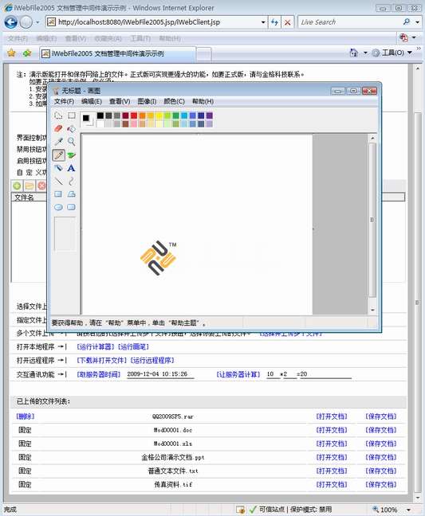Open the address bar URL dropdown
Screen dimensions: 425x516
[263, 22]
